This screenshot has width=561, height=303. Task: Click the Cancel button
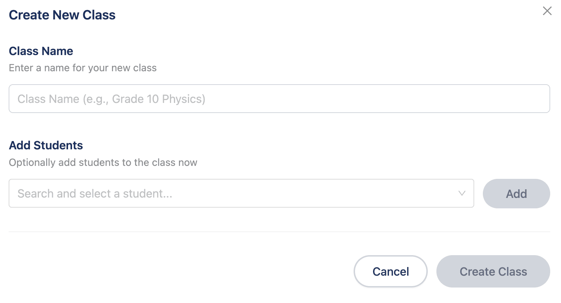(390, 271)
